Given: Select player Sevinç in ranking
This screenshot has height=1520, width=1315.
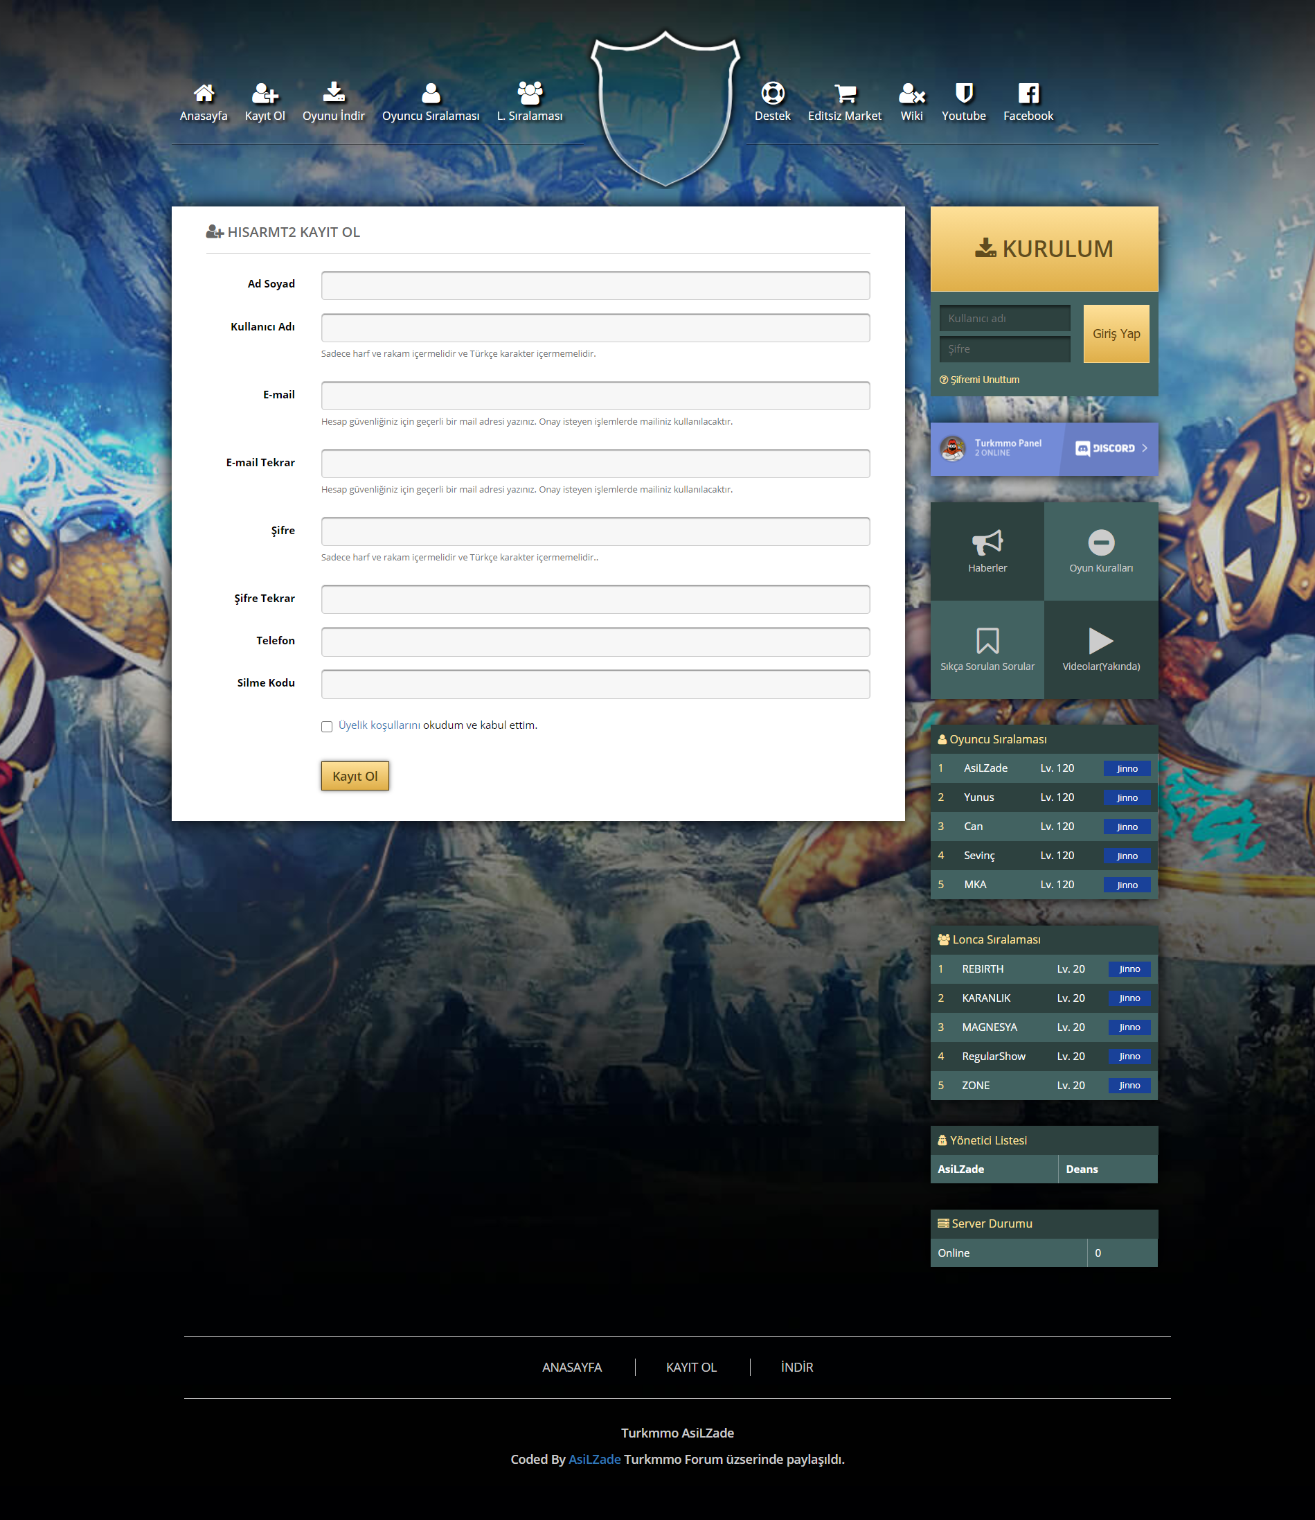Looking at the screenshot, I should (x=979, y=856).
